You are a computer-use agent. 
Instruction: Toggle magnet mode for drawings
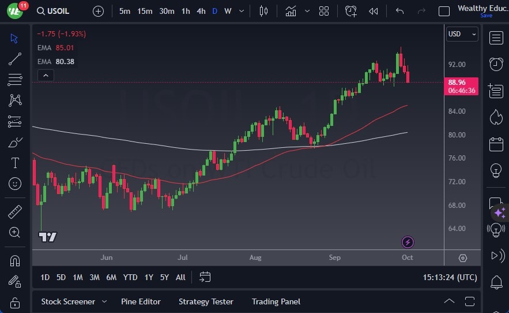(15, 260)
